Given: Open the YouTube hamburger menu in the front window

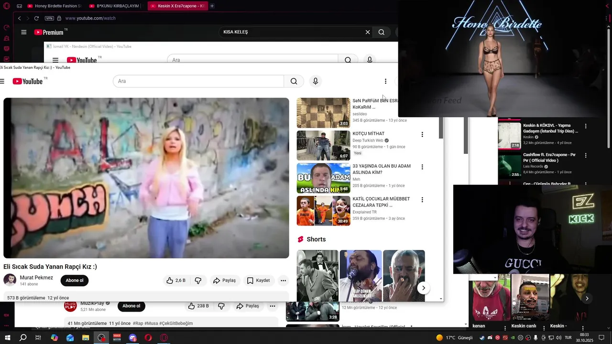Looking at the screenshot, I should pyautogui.click(x=2, y=81).
